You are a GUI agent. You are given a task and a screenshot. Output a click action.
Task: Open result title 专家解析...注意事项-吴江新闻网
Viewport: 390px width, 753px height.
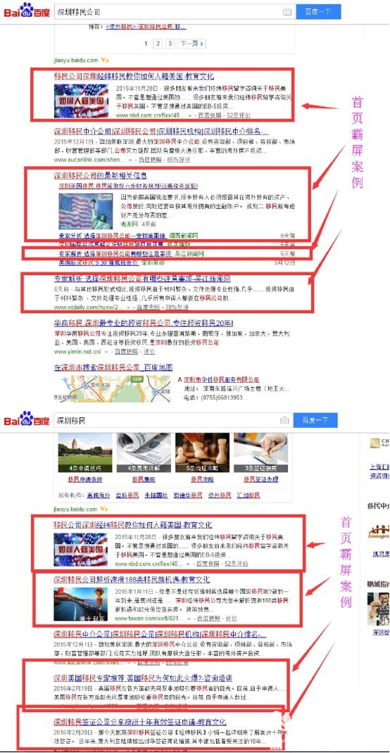142,279
